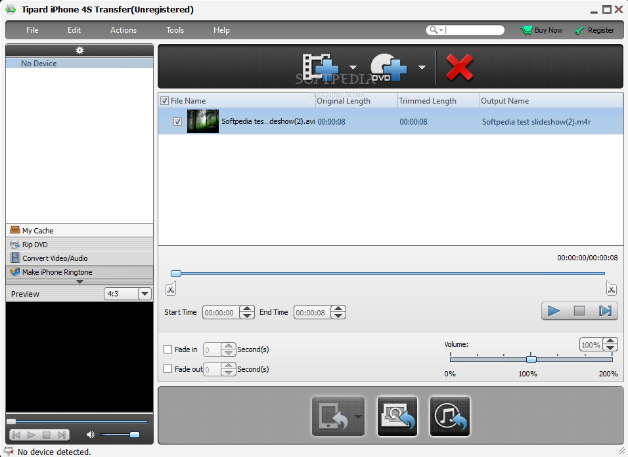Open the Actions menu
Image resolution: width=628 pixels, height=457 pixels.
pos(123,30)
